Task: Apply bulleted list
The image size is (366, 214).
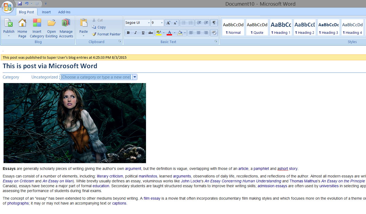Action: (x=184, y=23)
